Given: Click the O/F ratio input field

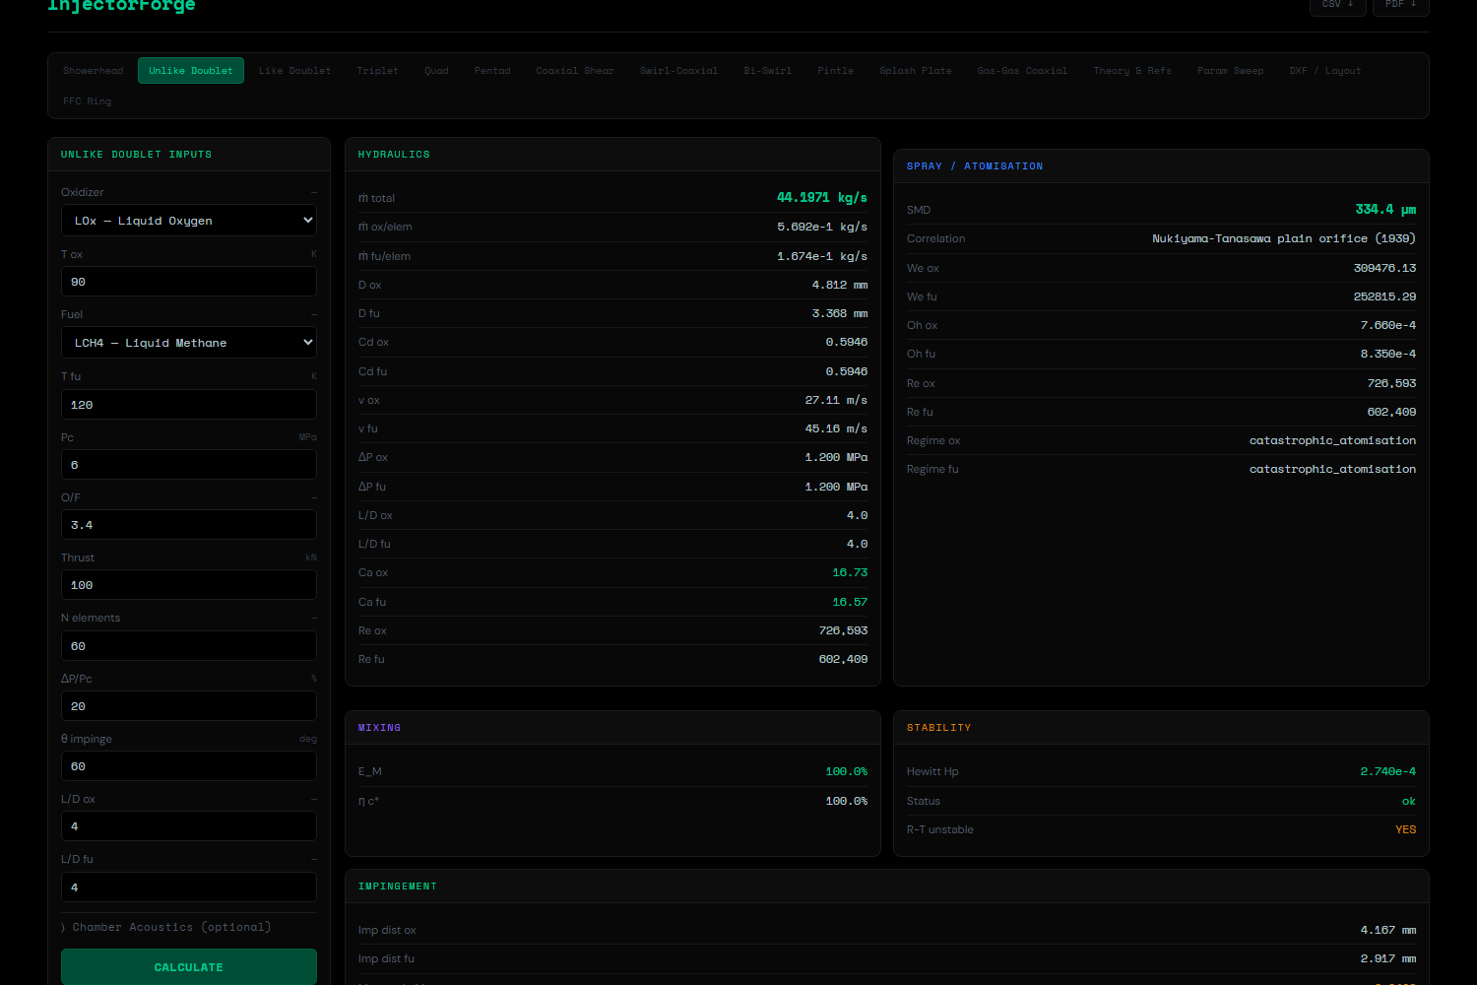Looking at the screenshot, I should click(189, 525).
